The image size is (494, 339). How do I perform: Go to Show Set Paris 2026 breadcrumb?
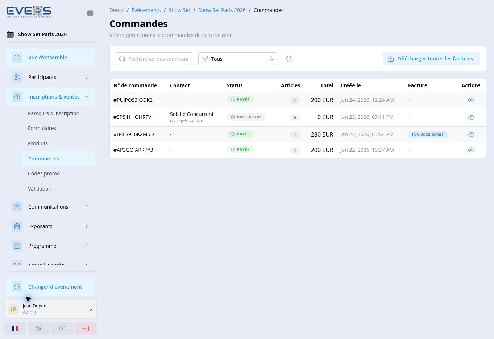pos(222,10)
